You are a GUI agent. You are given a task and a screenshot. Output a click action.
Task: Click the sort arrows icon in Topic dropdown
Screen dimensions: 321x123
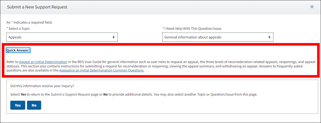pos(113,37)
